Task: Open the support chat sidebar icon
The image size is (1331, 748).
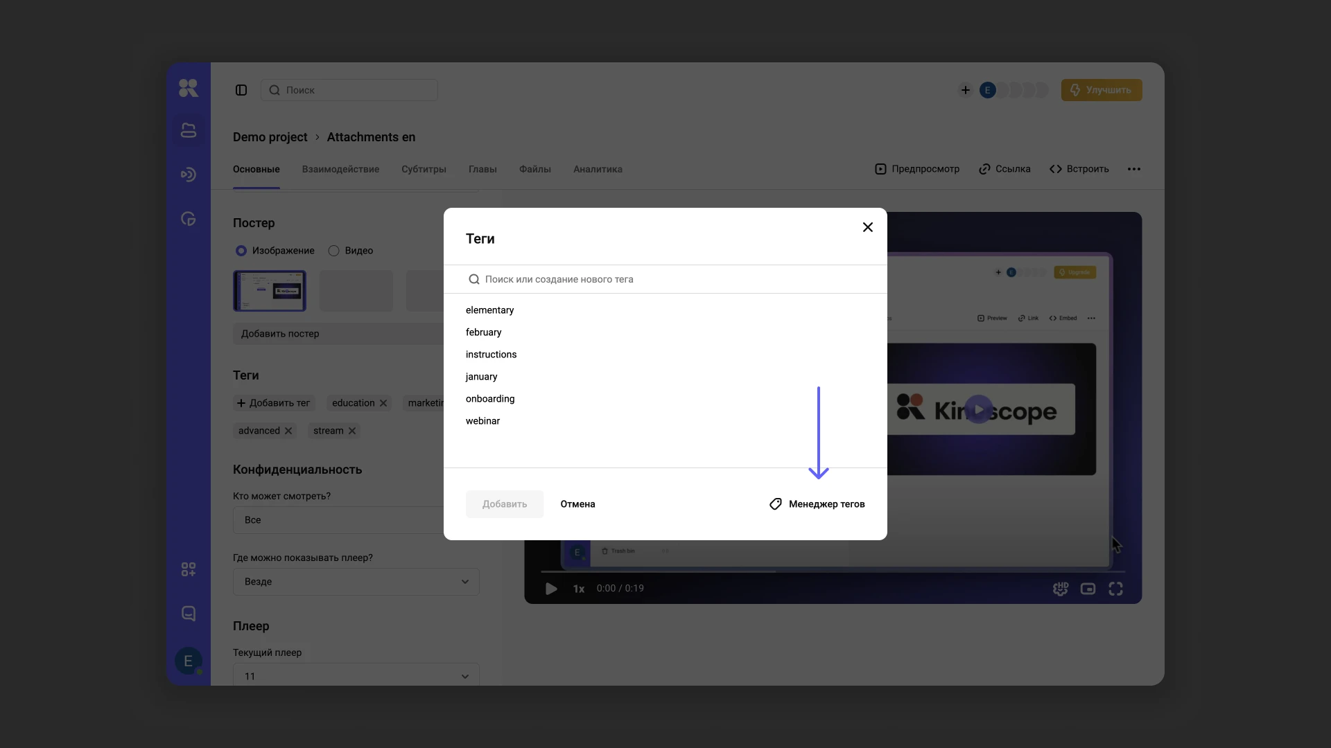Action: click(x=188, y=614)
